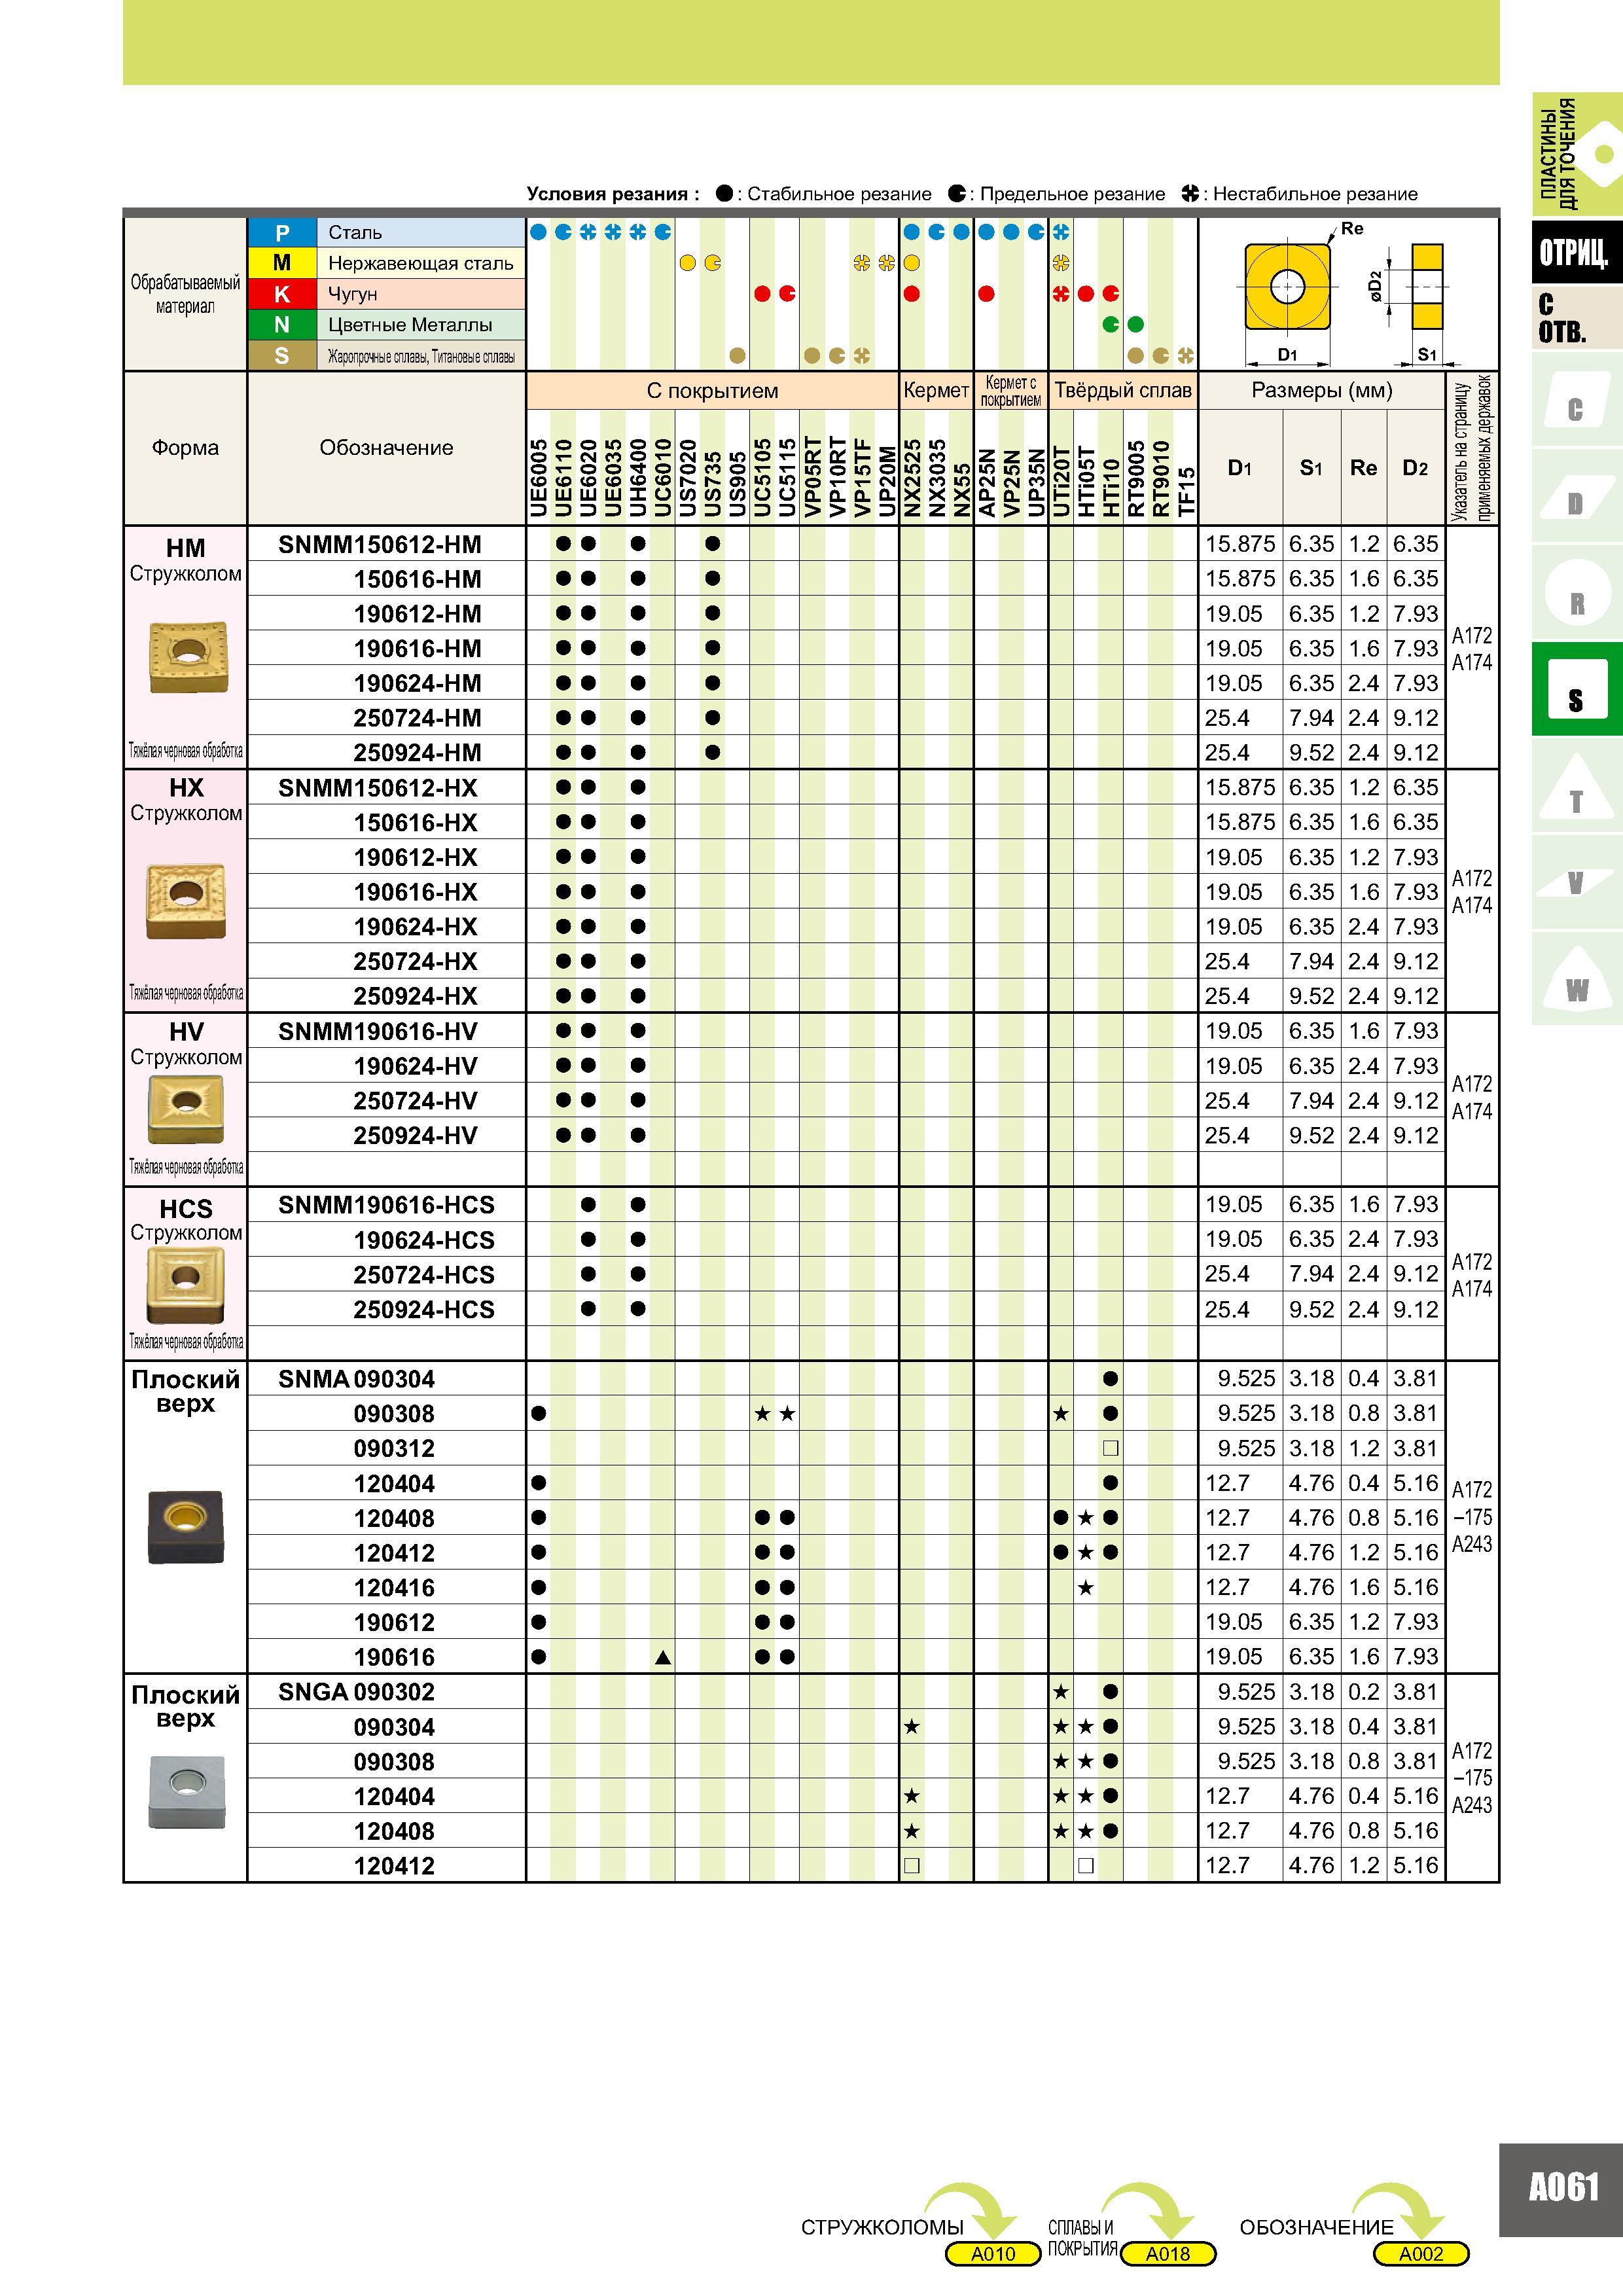Click the unstable cutting legend symbol
1623x2296 pixels.
[x=1190, y=194]
